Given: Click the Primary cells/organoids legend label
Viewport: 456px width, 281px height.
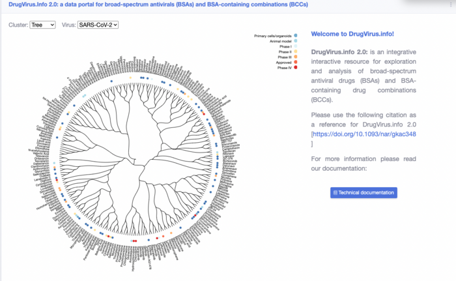Looking at the screenshot, I should 273,35.
